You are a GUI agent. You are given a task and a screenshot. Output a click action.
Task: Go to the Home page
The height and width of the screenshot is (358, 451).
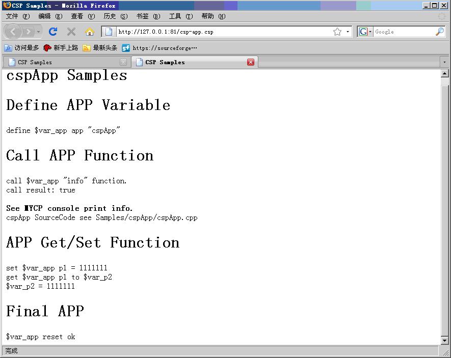[90, 32]
